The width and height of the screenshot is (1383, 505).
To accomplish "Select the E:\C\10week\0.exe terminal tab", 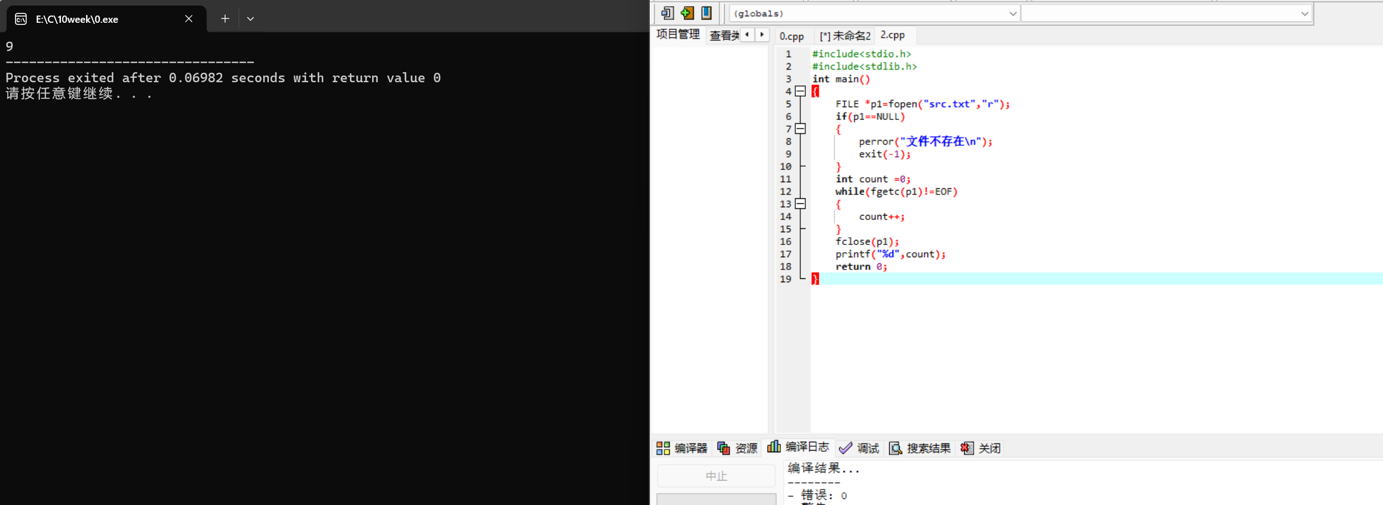I will coord(107,19).
